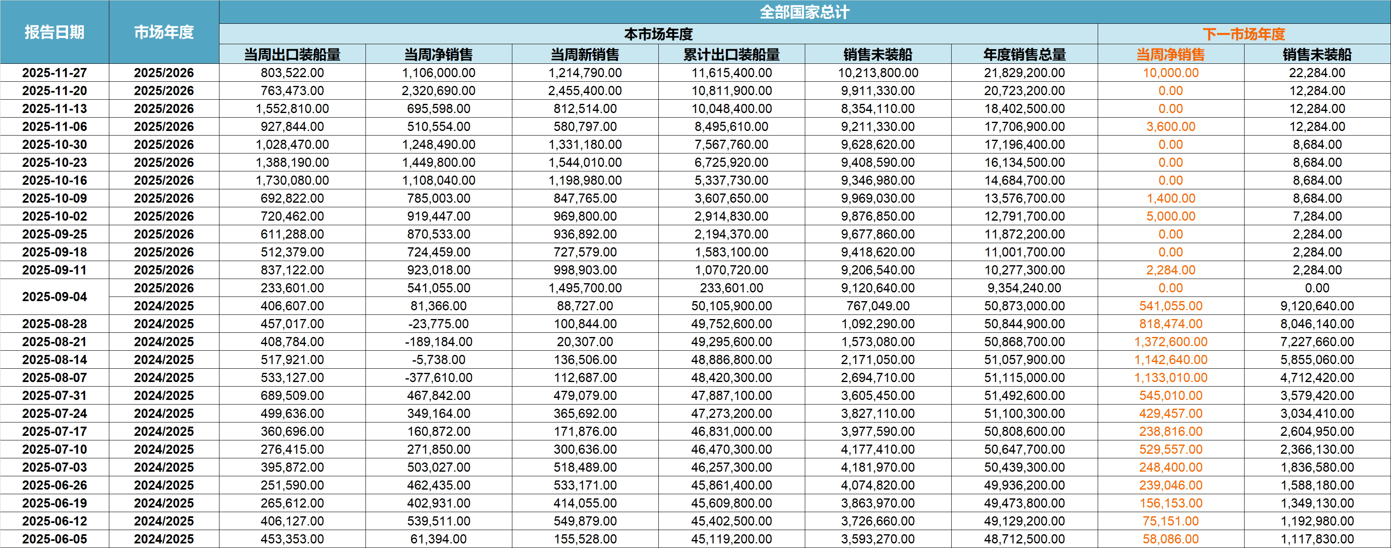Select the 当周出口装船量 column header
This screenshot has height=548, width=1391.
click(x=292, y=55)
